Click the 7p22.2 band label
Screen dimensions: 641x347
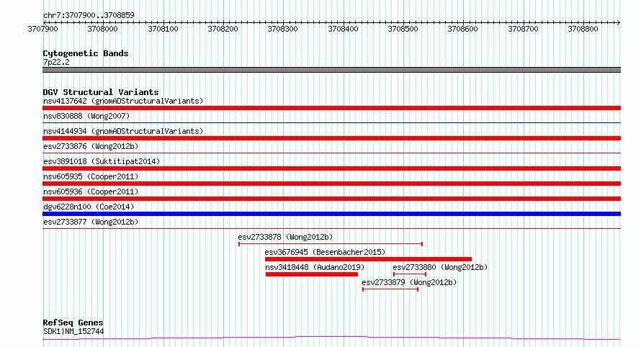pos(56,63)
